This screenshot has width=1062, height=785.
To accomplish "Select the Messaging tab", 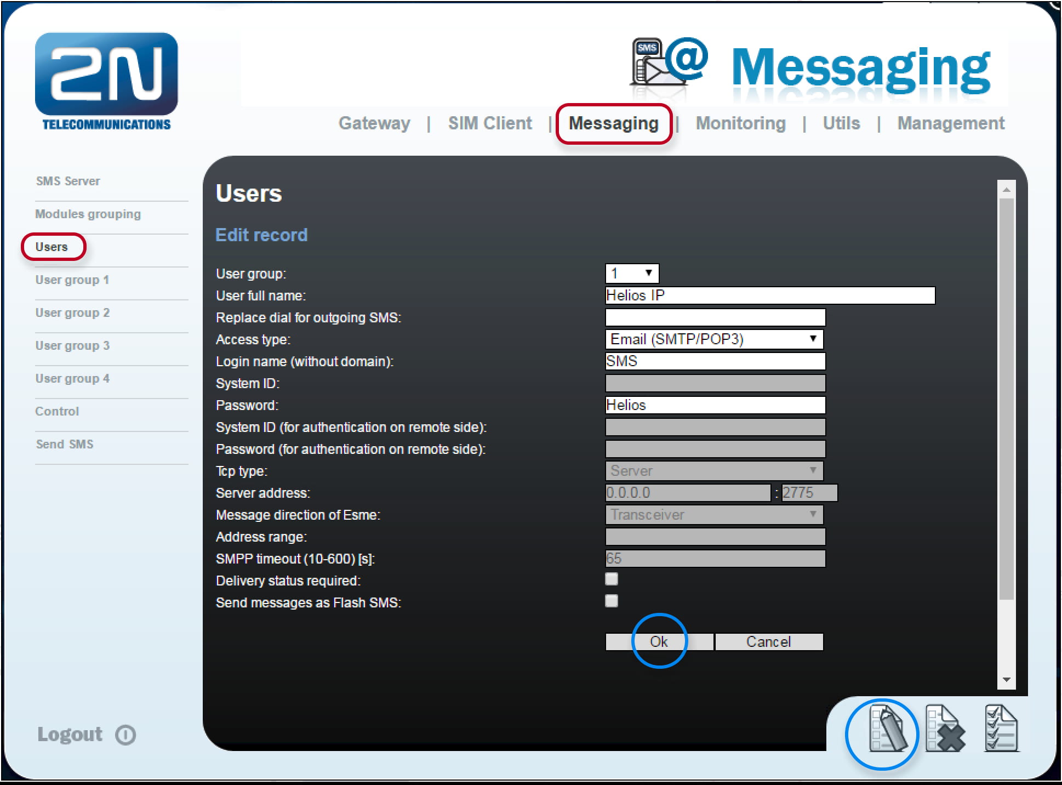I will [614, 123].
